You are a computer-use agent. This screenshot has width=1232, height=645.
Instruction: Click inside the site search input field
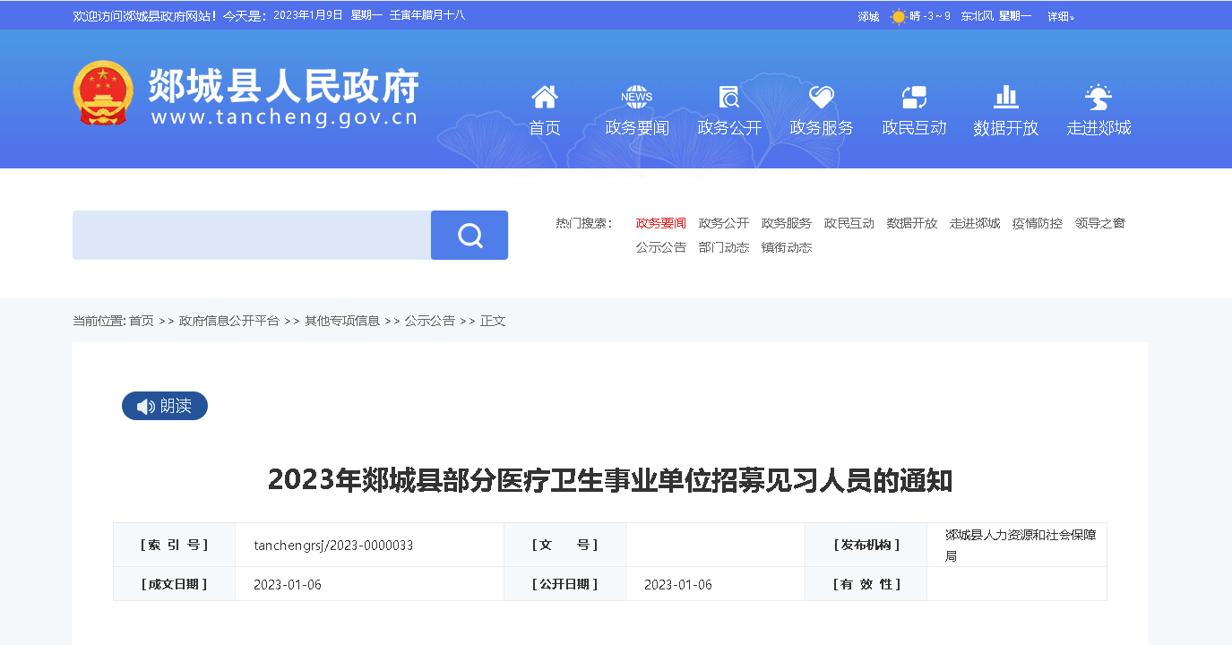[252, 236]
